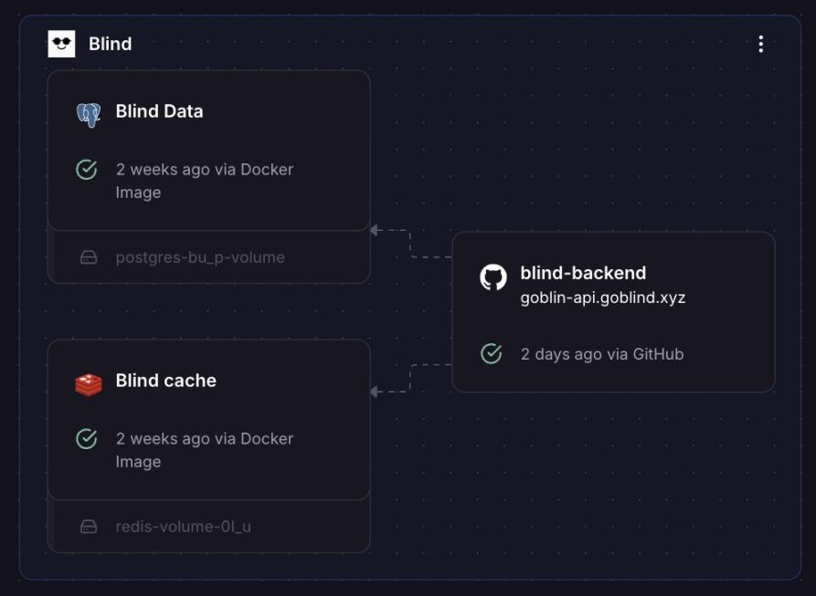The height and width of the screenshot is (596, 816).
Task: Open the postgres-bu_p-volume attachment
Action: tap(199, 257)
